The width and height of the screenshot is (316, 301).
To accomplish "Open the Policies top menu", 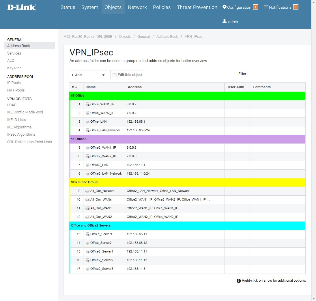I will [162, 7].
